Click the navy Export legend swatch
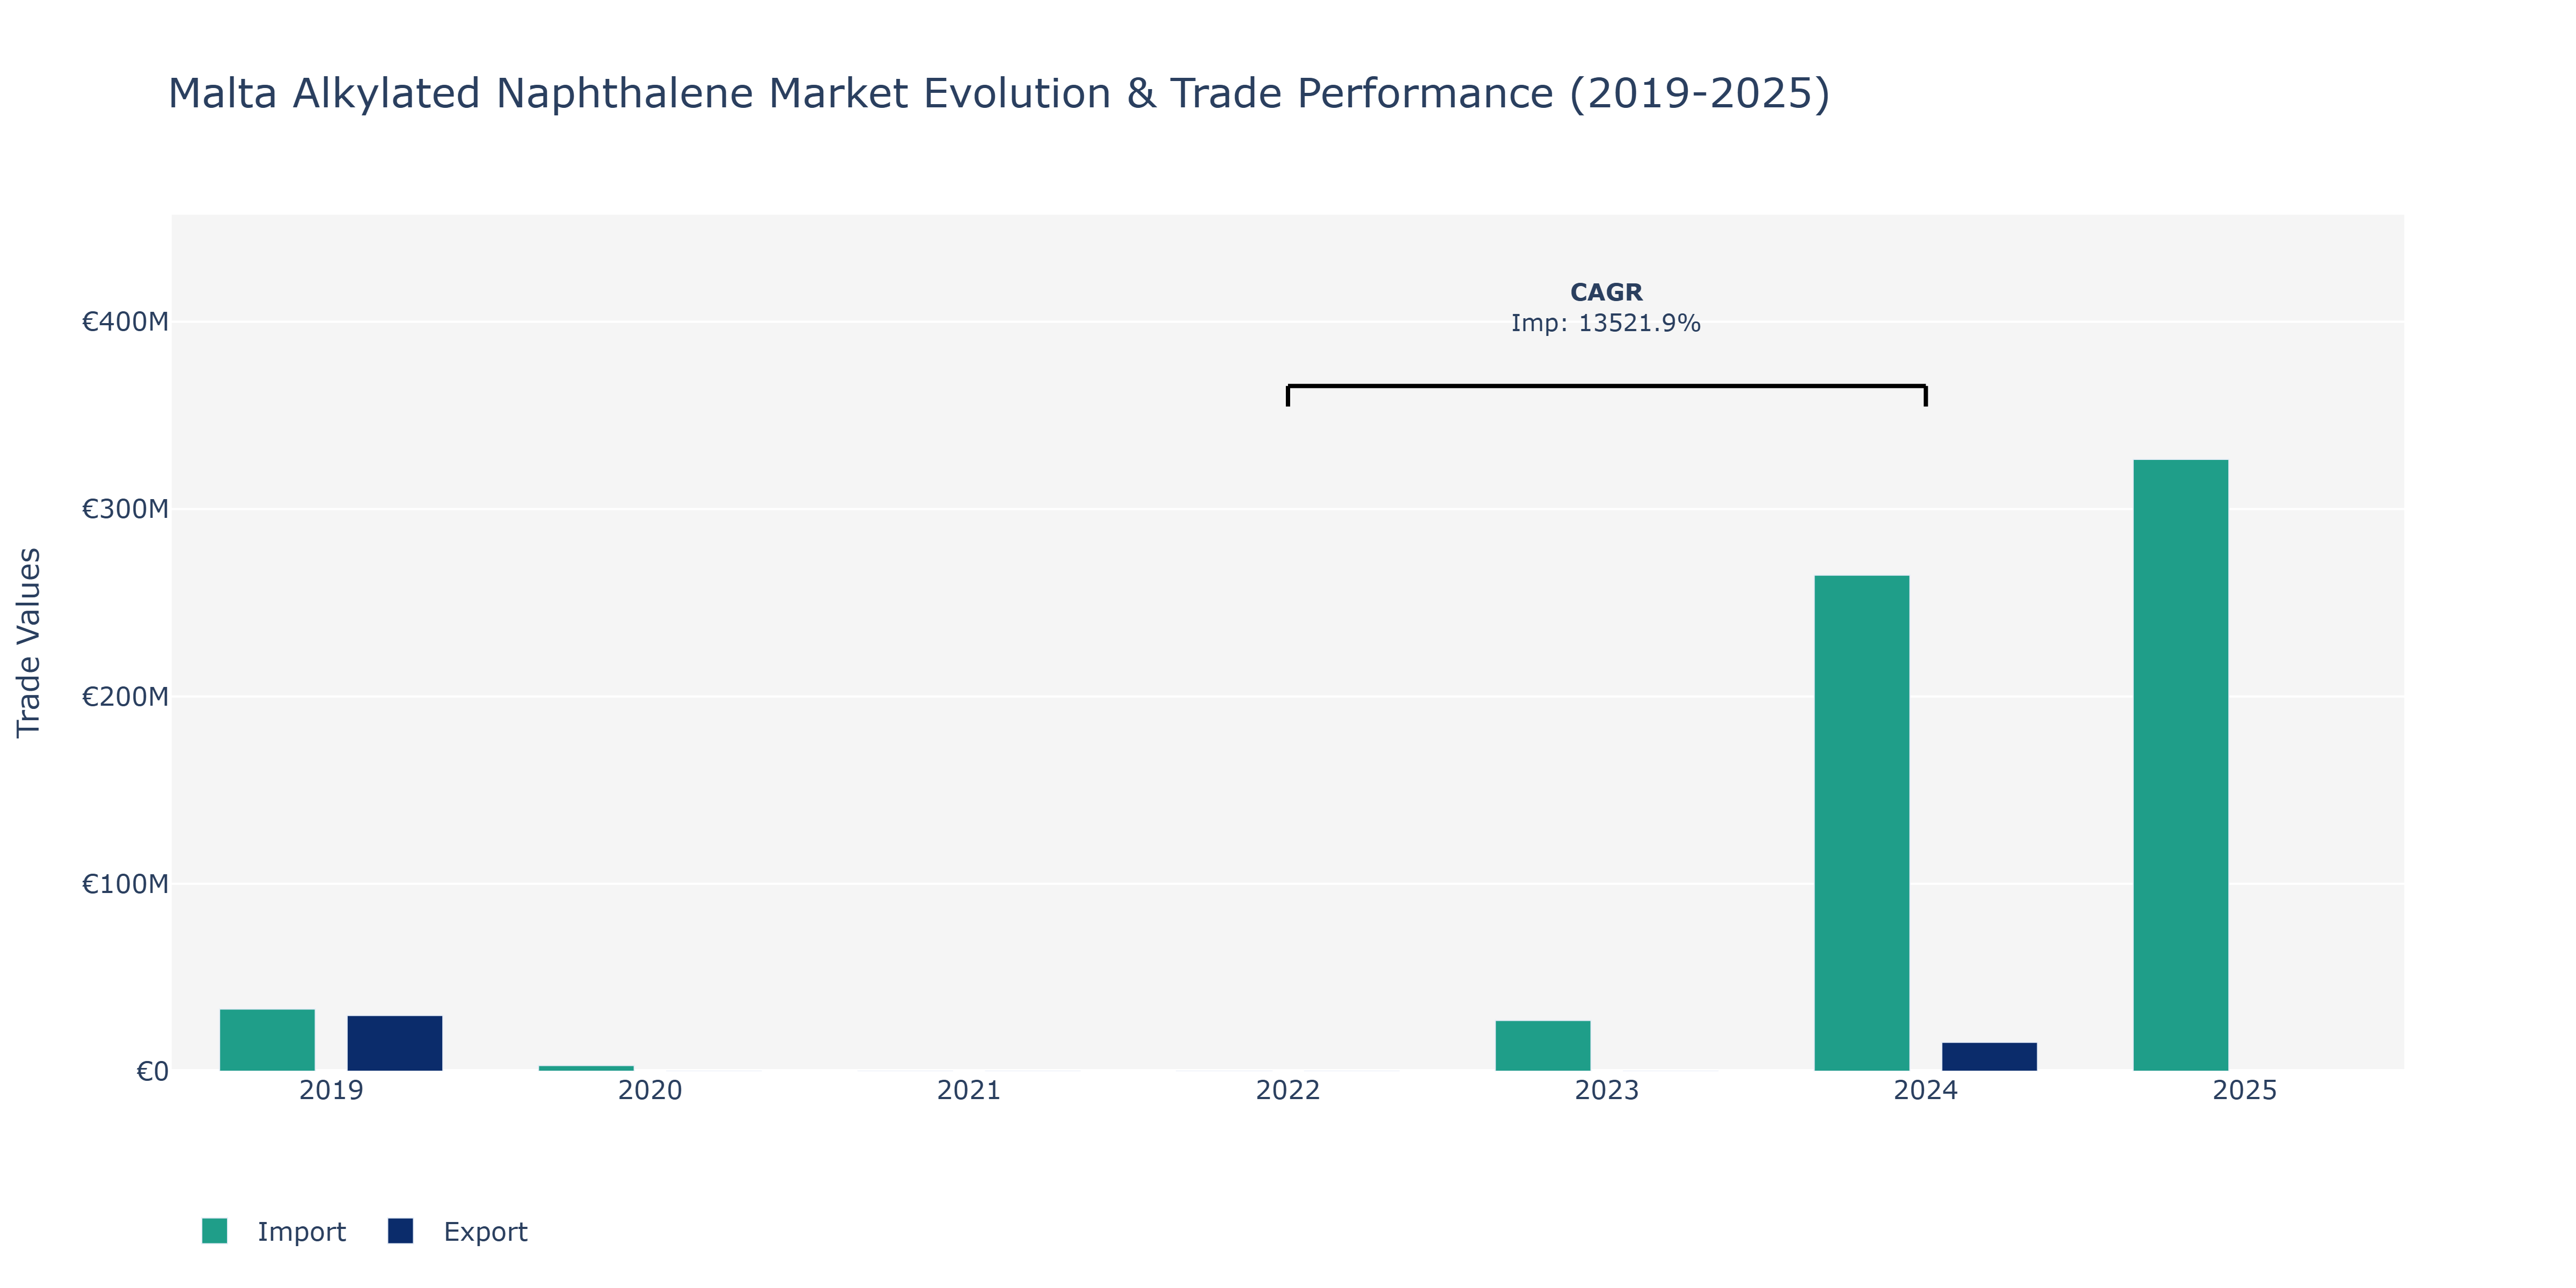Screen dimensions: 2576x1288 pyautogui.click(x=400, y=1231)
